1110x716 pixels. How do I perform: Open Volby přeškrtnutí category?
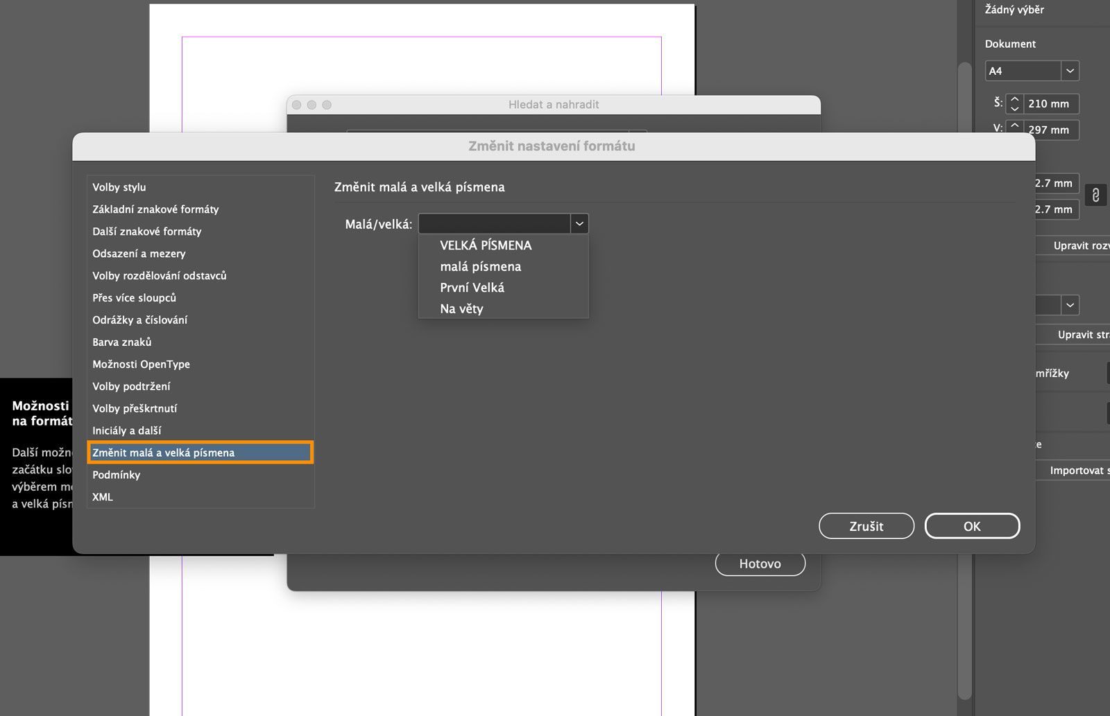tap(200, 409)
